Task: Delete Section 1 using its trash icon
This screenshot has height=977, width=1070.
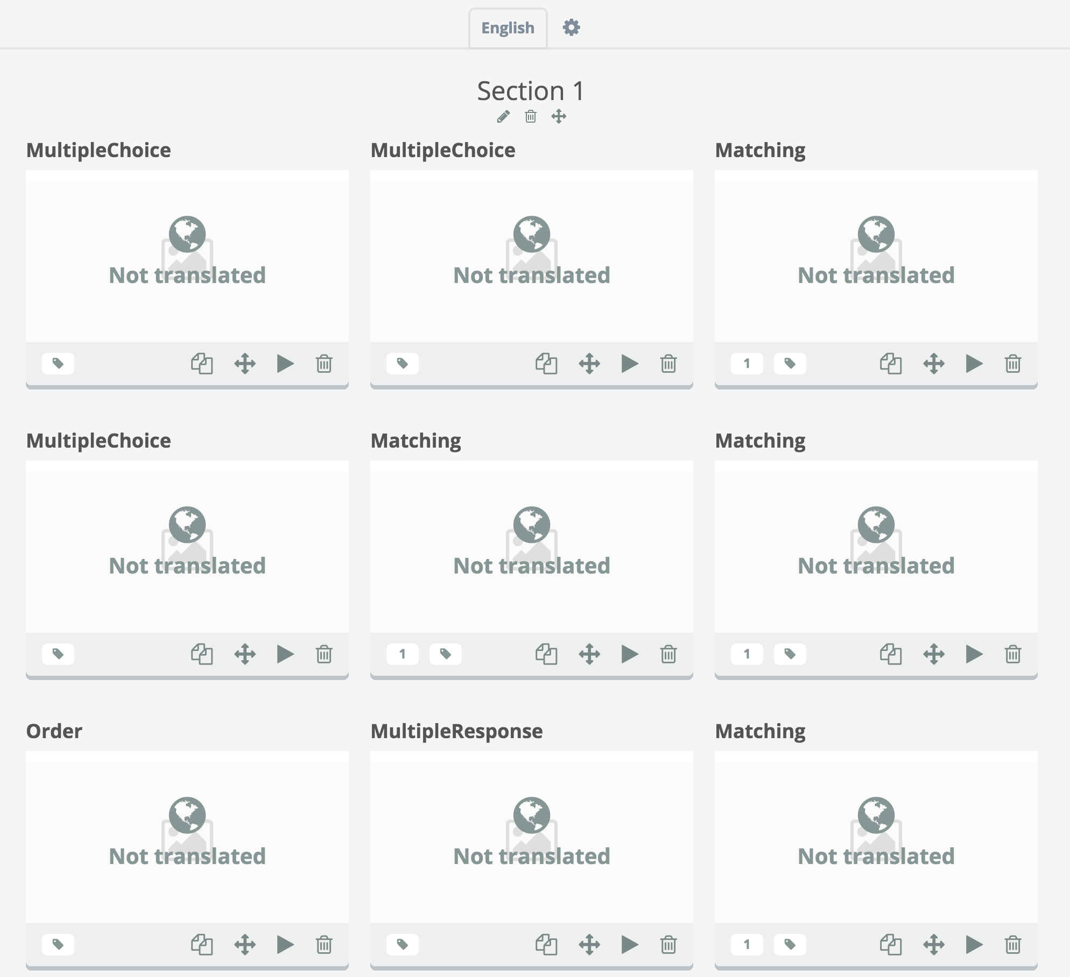Action: point(531,116)
